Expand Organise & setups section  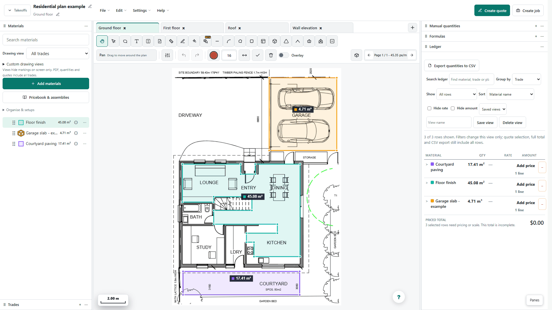coord(18,110)
